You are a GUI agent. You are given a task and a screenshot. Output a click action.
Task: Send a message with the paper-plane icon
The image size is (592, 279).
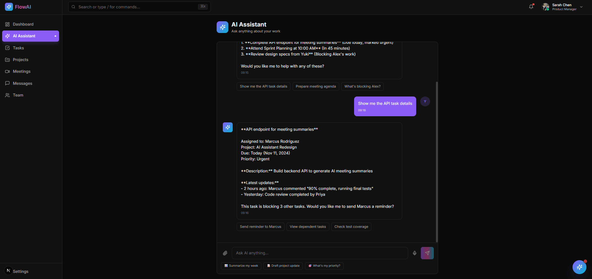tap(427, 253)
